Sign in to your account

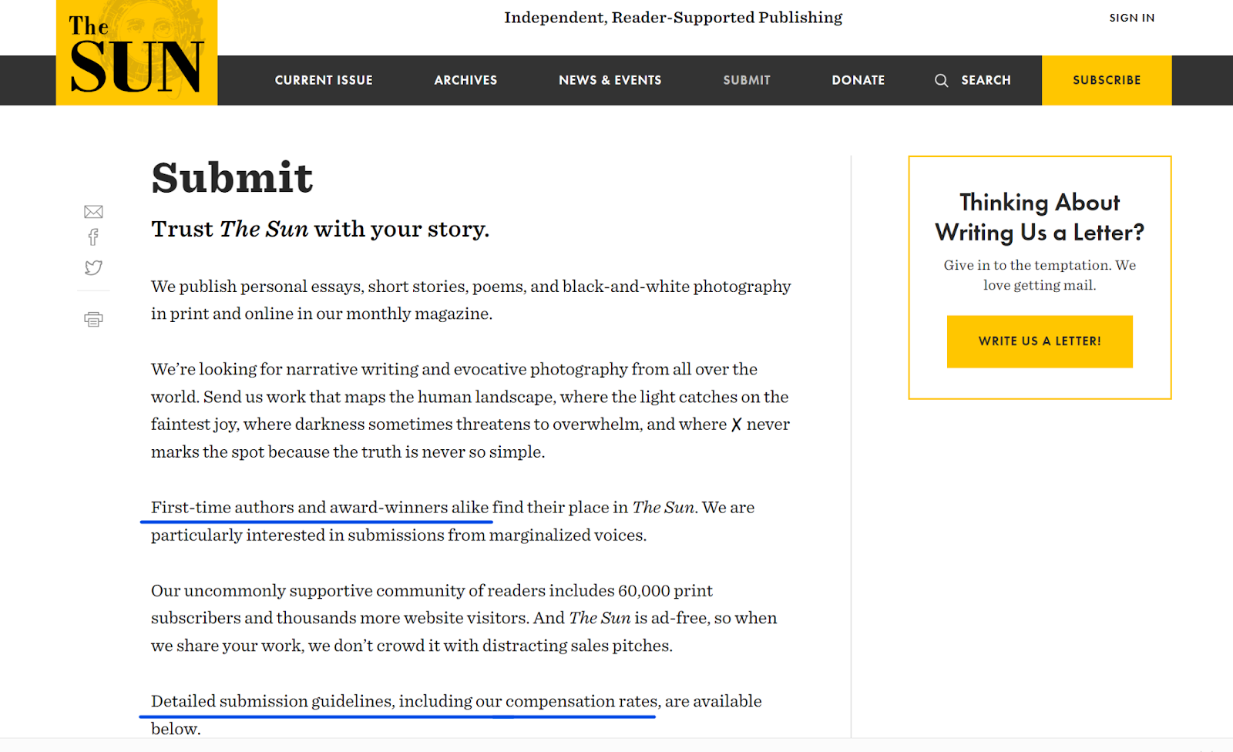pyautogui.click(x=1132, y=18)
